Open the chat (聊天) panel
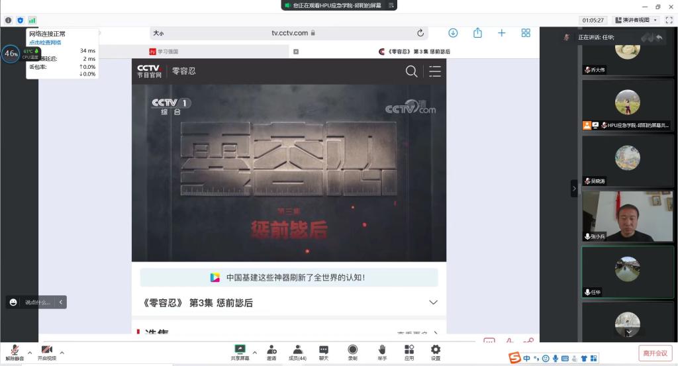This screenshot has height=366, width=678. pyautogui.click(x=323, y=352)
